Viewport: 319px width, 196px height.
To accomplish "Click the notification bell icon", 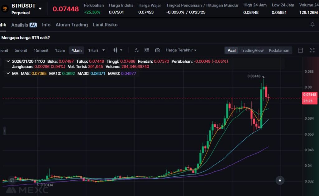I will (312, 25).
